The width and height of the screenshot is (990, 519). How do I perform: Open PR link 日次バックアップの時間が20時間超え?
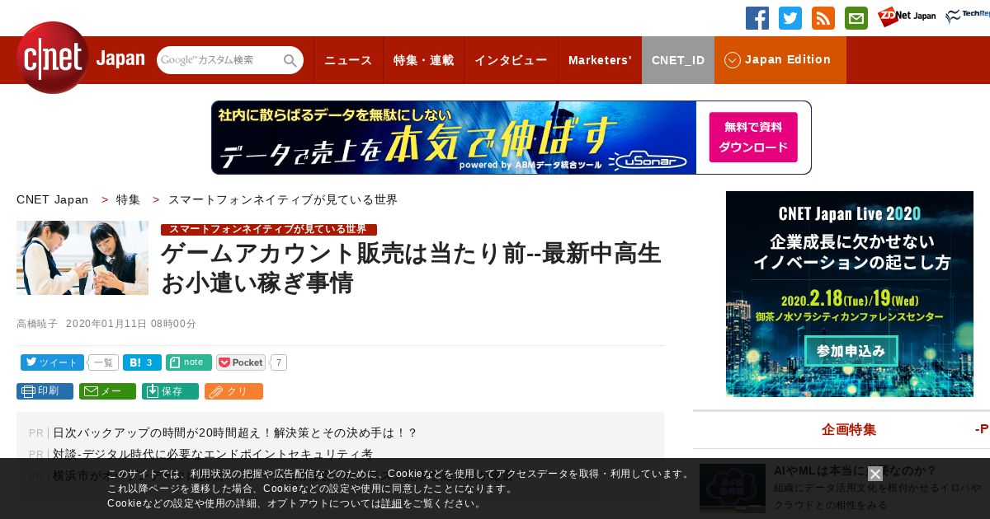tap(235, 432)
